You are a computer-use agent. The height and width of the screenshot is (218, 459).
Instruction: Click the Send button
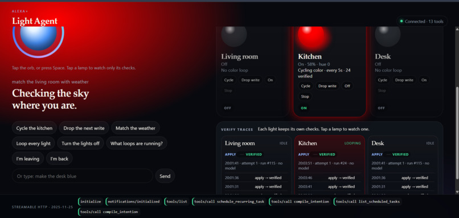(165, 176)
